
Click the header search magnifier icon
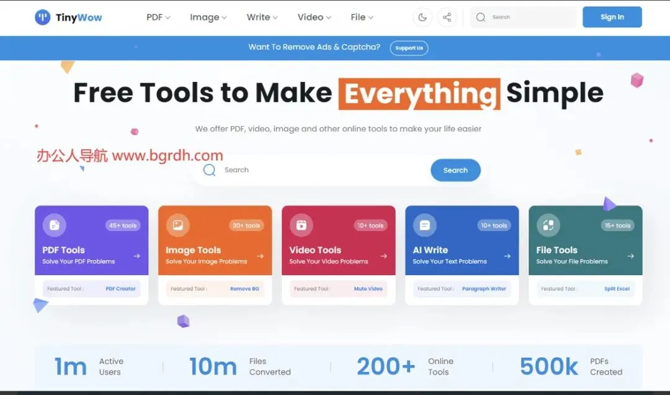tap(481, 17)
